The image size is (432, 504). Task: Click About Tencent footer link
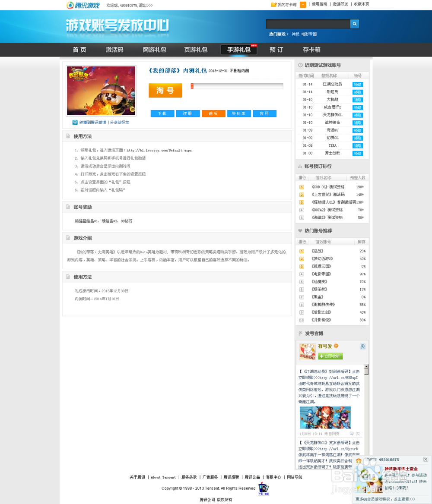pyautogui.click(x=163, y=477)
